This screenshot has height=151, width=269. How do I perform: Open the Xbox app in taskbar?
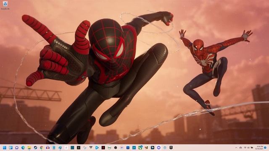(140, 148)
